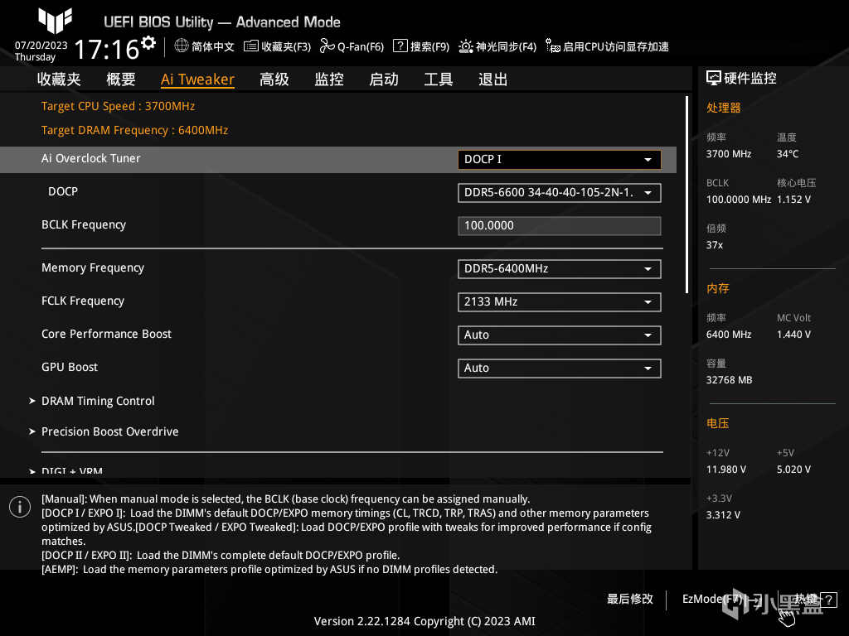Open the FCLK Frequency 2133 MHz dropdown

tap(560, 301)
